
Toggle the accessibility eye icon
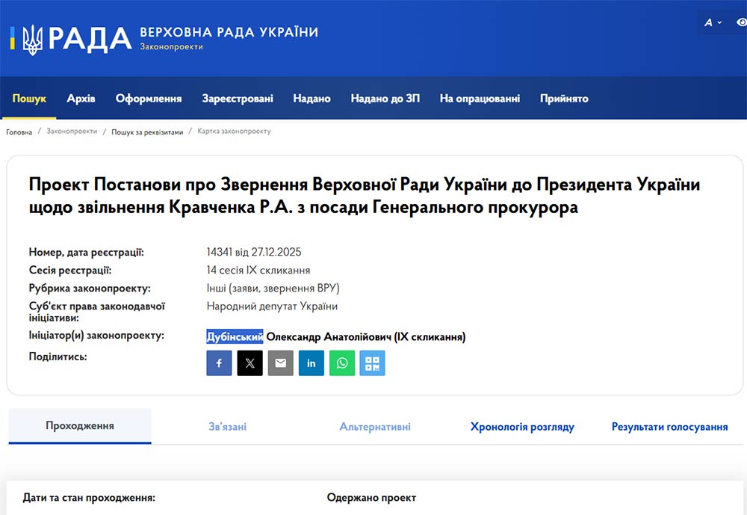click(741, 22)
